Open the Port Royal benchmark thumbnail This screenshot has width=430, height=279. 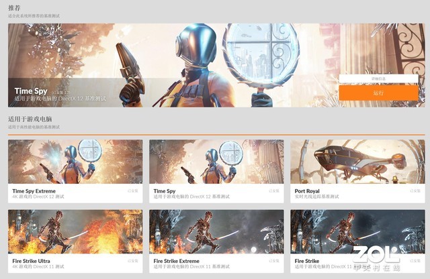click(357, 162)
